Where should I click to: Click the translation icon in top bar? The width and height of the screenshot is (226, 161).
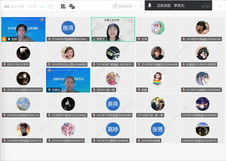click(x=72, y=7)
